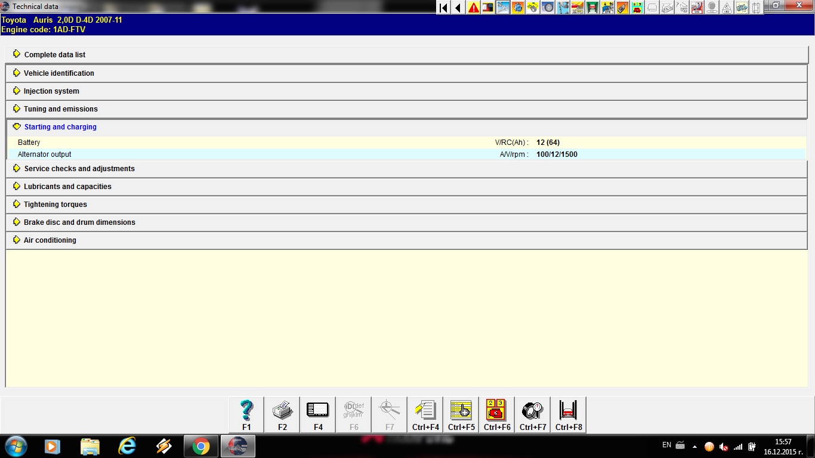Screen dimensions: 815x458
Task: Expand the Tightening torques section
Action: pyautogui.click(x=55, y=205)
